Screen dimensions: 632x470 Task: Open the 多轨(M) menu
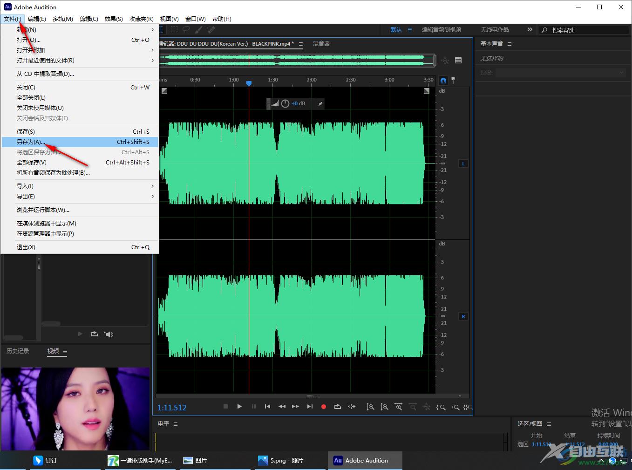63,19
